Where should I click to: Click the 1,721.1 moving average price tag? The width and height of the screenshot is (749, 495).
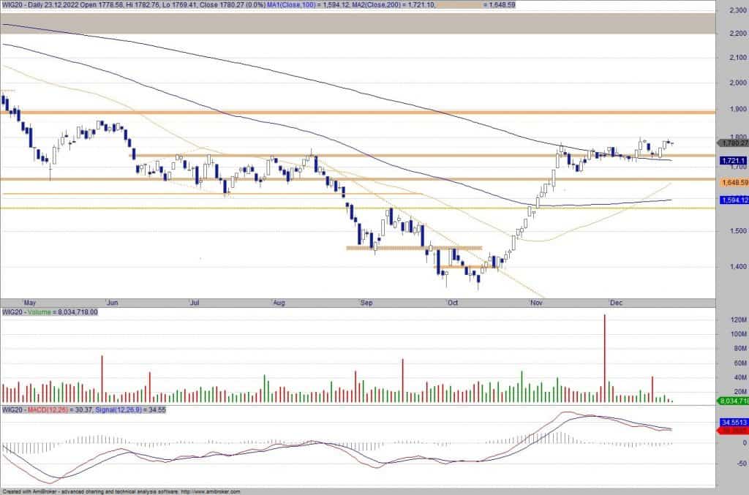coord(731,160)
